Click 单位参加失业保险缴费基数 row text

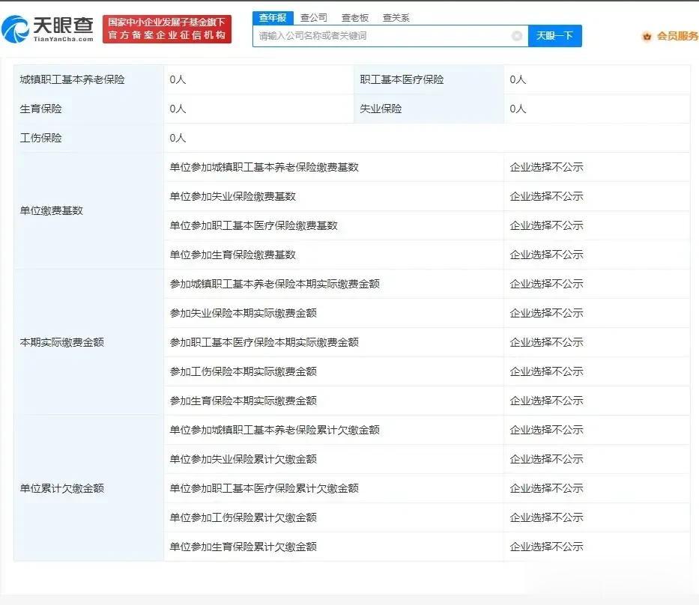232,196
